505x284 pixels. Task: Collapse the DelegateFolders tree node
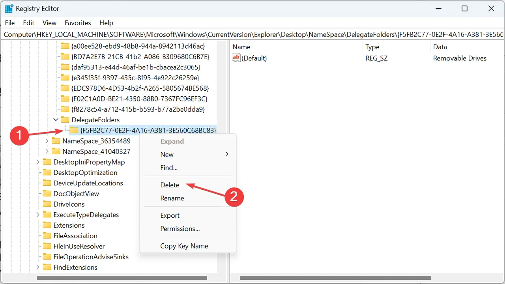(x=56, y=120)
